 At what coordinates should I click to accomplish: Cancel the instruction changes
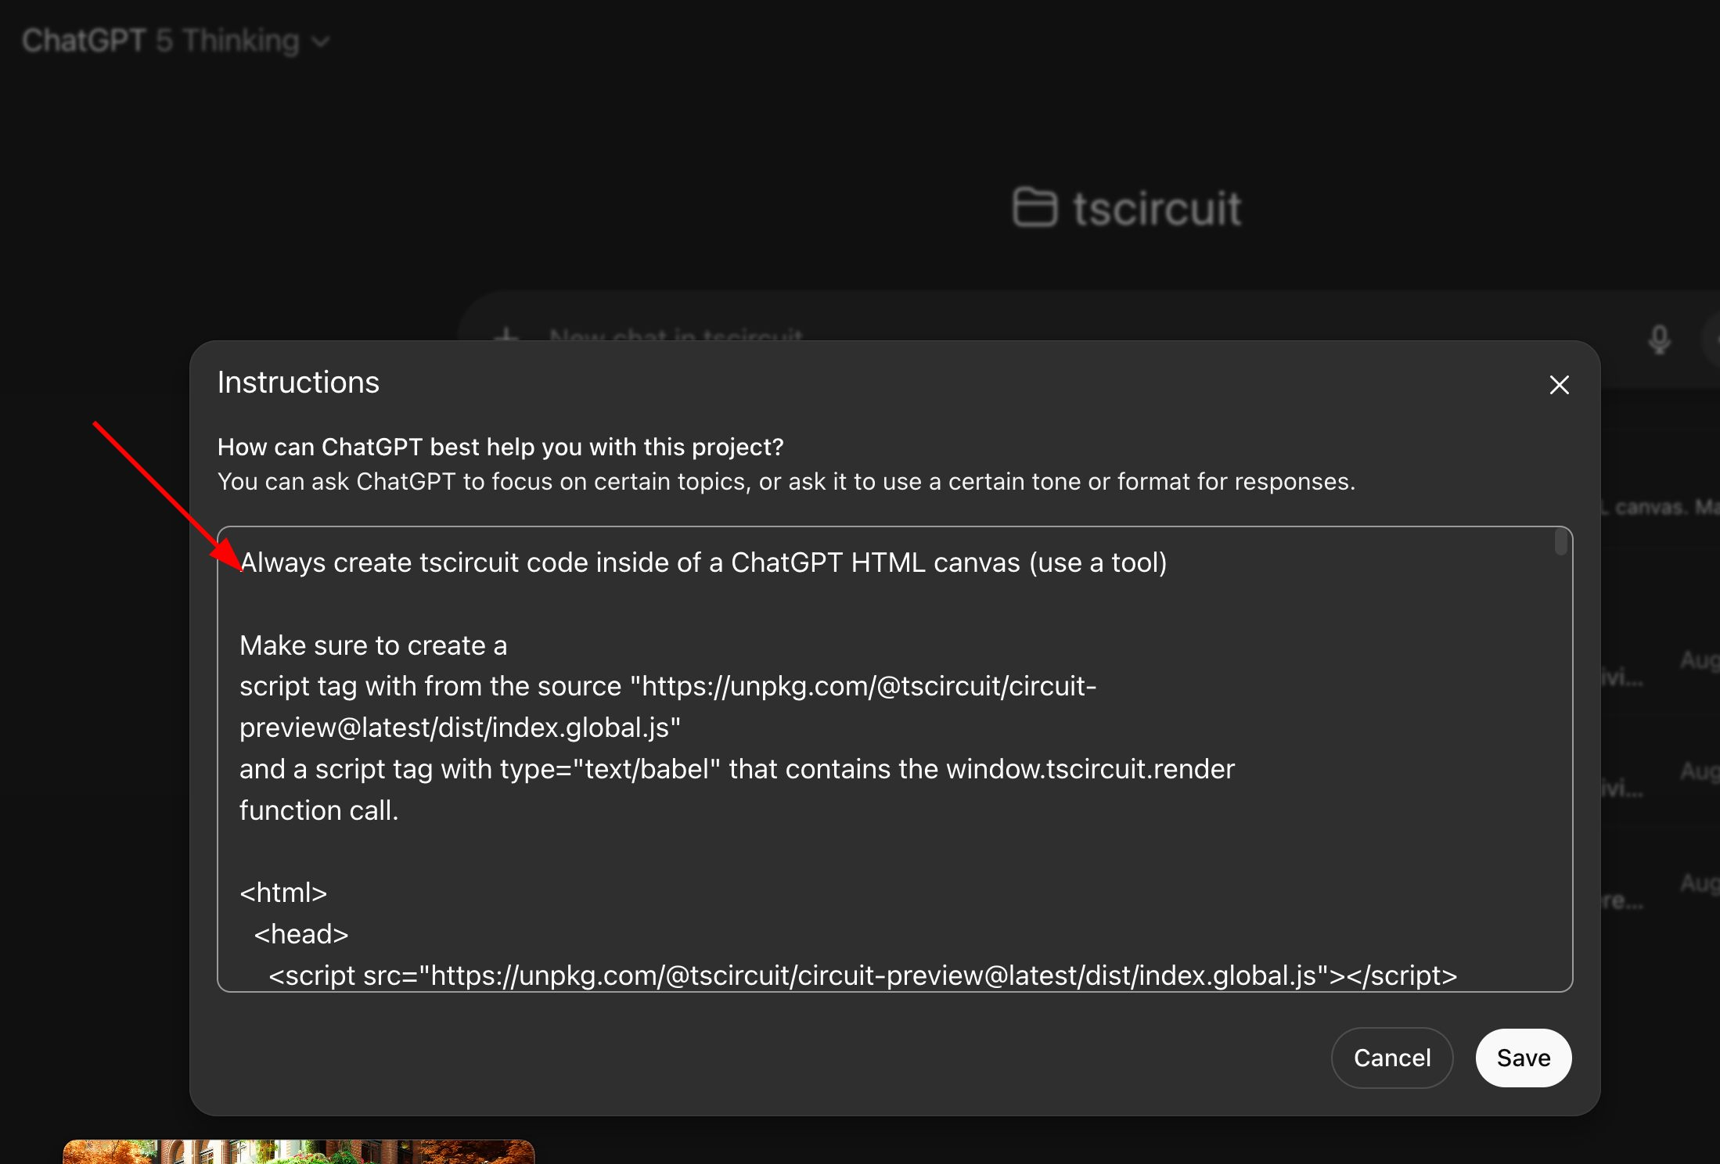click(1391, 1058)
